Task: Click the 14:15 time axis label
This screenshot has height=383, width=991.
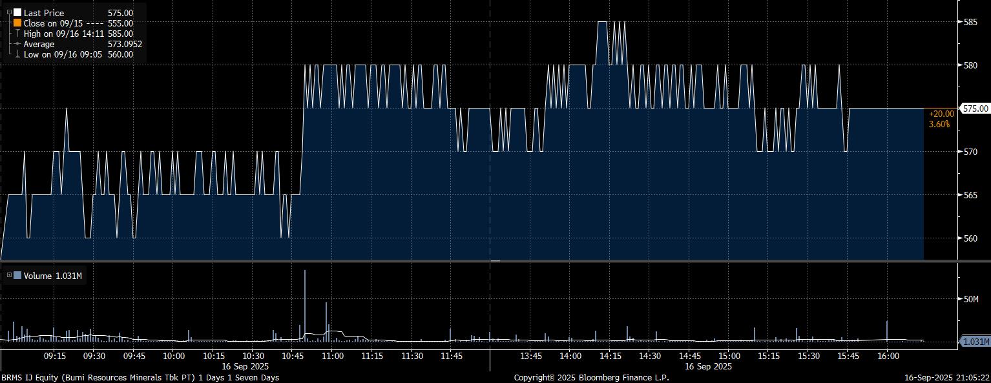Action: pos(610,356)
